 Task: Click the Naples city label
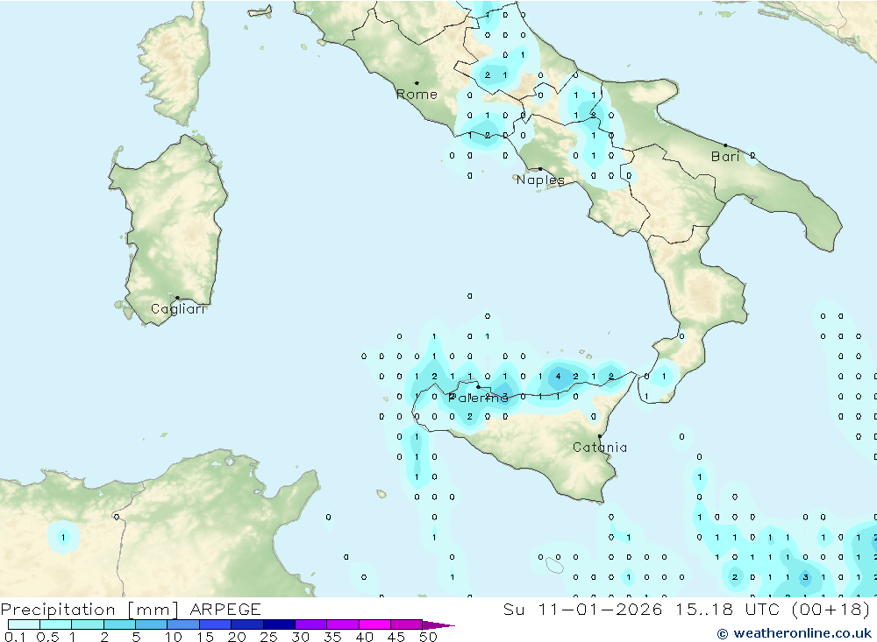(x=540, y=180)
